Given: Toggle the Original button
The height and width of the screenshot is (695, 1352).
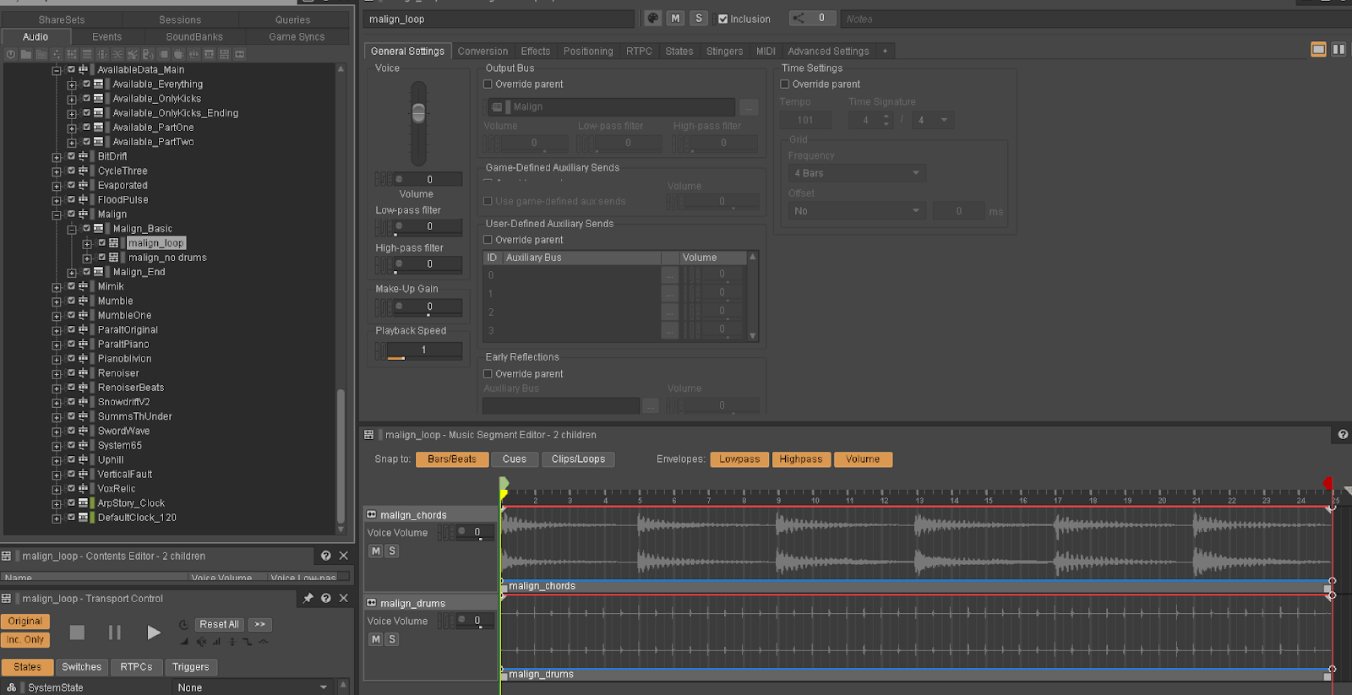Looking at the screenshot, I should [x=25, y=622].
